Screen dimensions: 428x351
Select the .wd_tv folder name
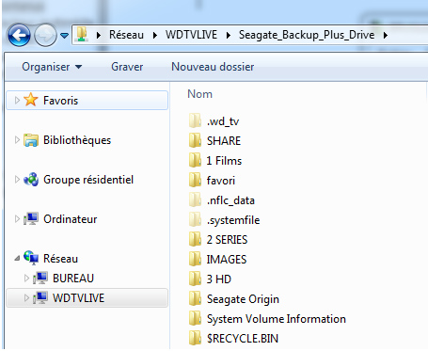[223, 121]
